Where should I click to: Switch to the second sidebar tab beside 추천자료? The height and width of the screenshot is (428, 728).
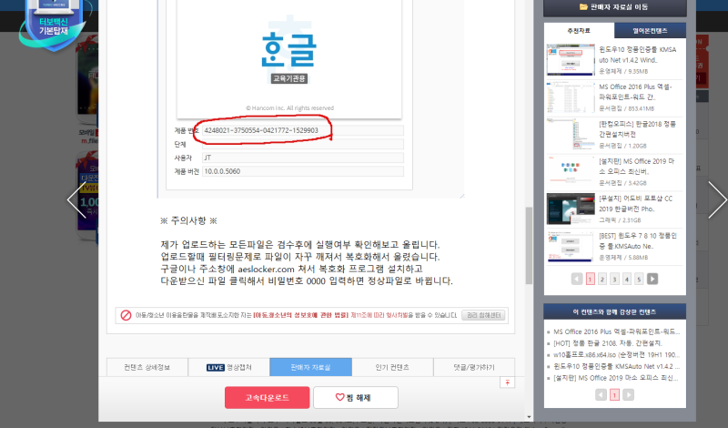(650, 31)
